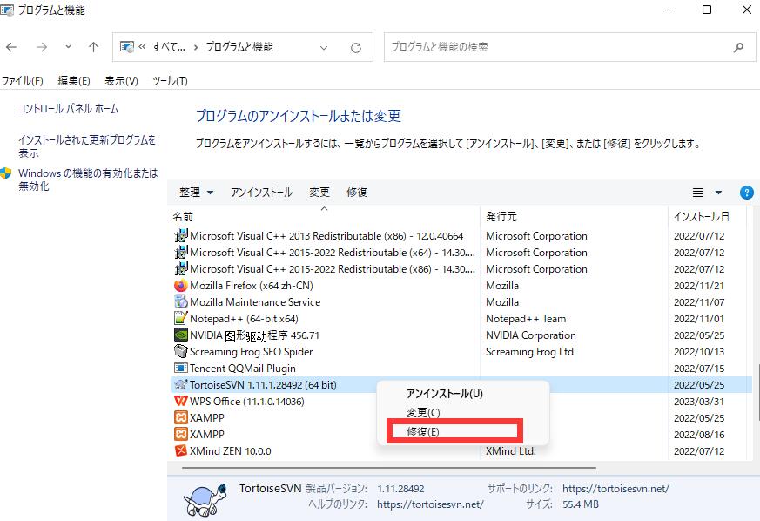760x521 pixels.
Task: Select the WPS Office icon
Action: (x=180, y=401)
